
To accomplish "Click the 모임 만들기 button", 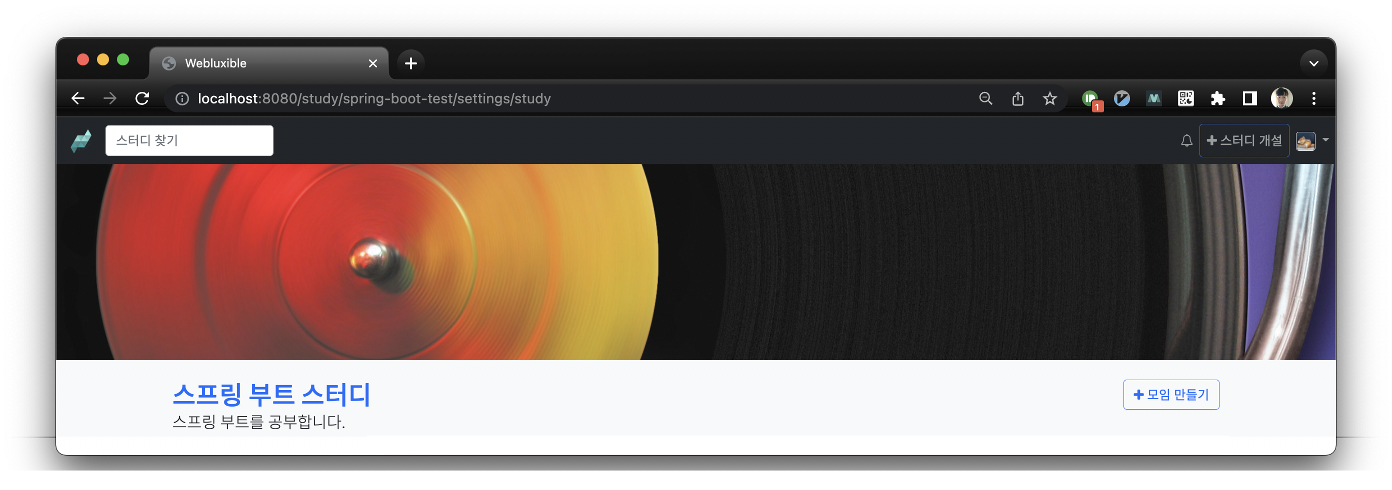I will [1171, 395].
